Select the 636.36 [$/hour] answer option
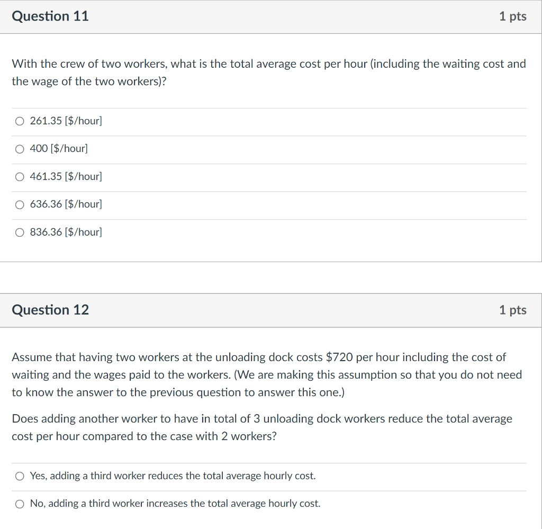The height and width of the screenshot is (529, 542). pyautogui.click(x=20, y=204)
